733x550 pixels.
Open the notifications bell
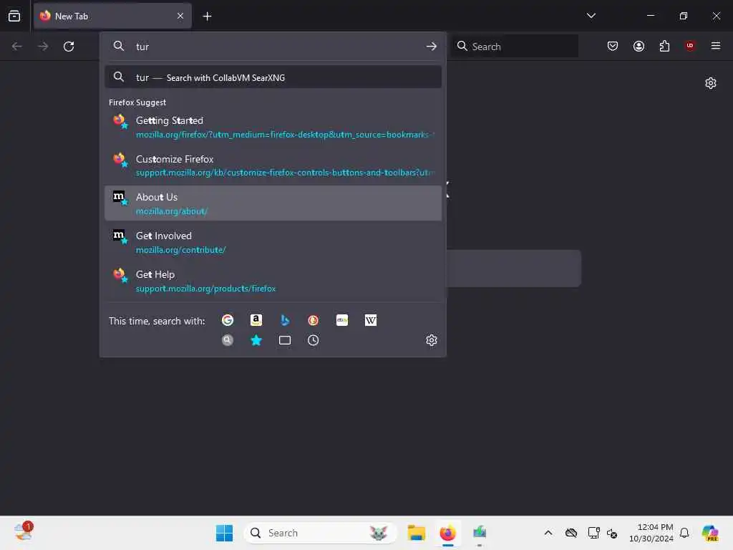tap(684, 533)
